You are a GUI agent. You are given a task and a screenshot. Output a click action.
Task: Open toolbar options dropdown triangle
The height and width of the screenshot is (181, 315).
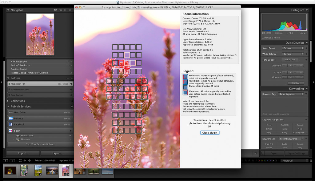pyautogui.click(x=256, y=153)
